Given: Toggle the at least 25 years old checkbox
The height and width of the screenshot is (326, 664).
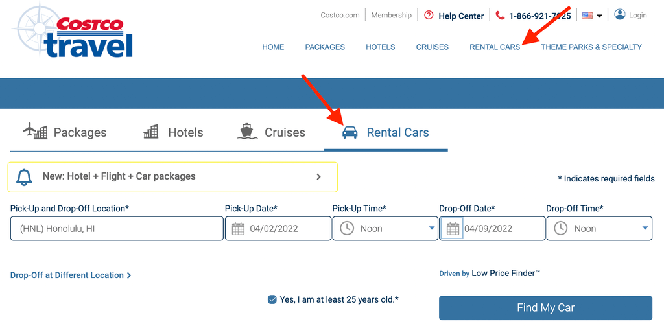Looking at the screenshot, I should click(272, 299).
